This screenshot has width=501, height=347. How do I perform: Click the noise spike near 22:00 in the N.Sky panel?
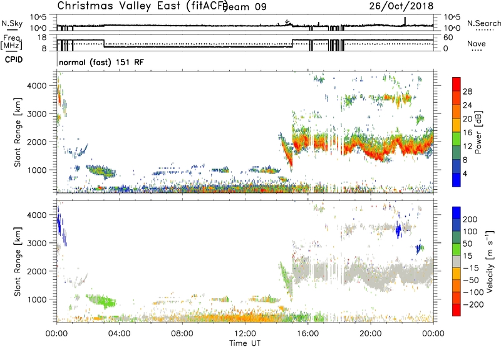coord(405,21)
